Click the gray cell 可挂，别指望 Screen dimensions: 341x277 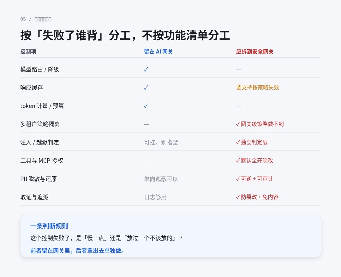coord(161,142)
